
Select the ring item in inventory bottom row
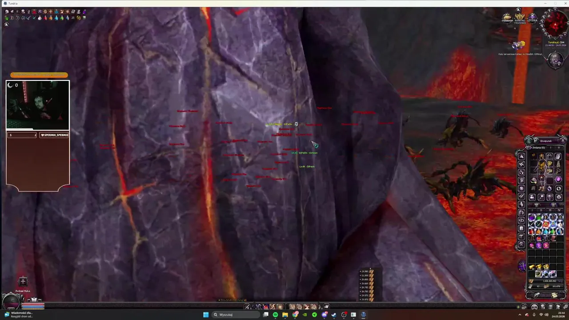pos(538,274)
